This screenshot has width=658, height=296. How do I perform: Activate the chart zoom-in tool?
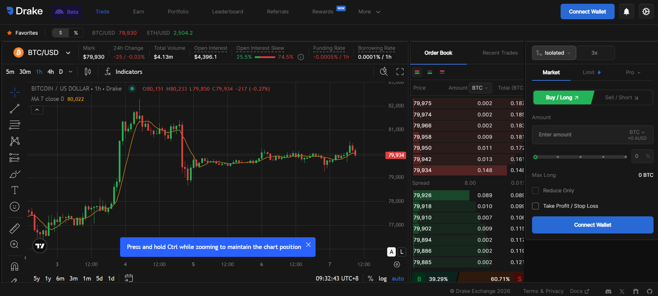[x=14, y=244]
